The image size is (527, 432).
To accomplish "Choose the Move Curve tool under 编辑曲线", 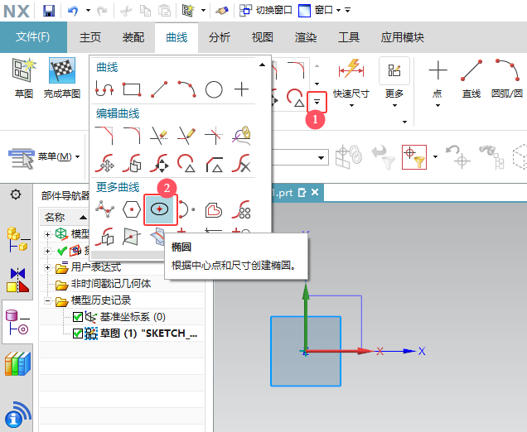I will coord(104,163).
